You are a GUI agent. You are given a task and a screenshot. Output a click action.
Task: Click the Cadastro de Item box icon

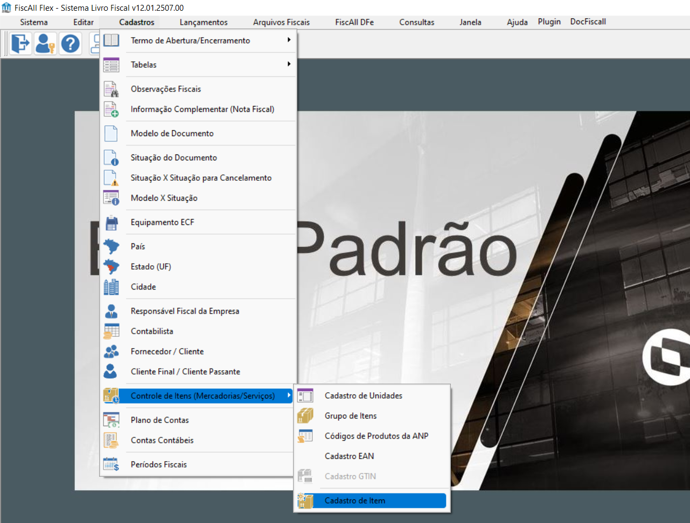pyautogui.click(x=305, y=501)
